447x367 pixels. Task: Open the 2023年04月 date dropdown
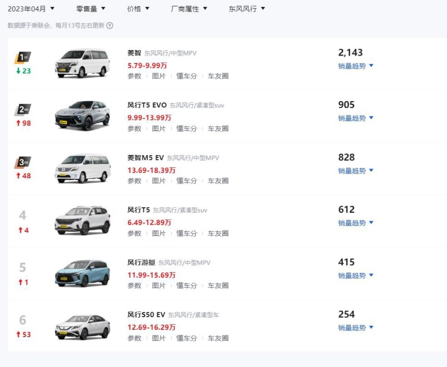(x=31, y=9)
